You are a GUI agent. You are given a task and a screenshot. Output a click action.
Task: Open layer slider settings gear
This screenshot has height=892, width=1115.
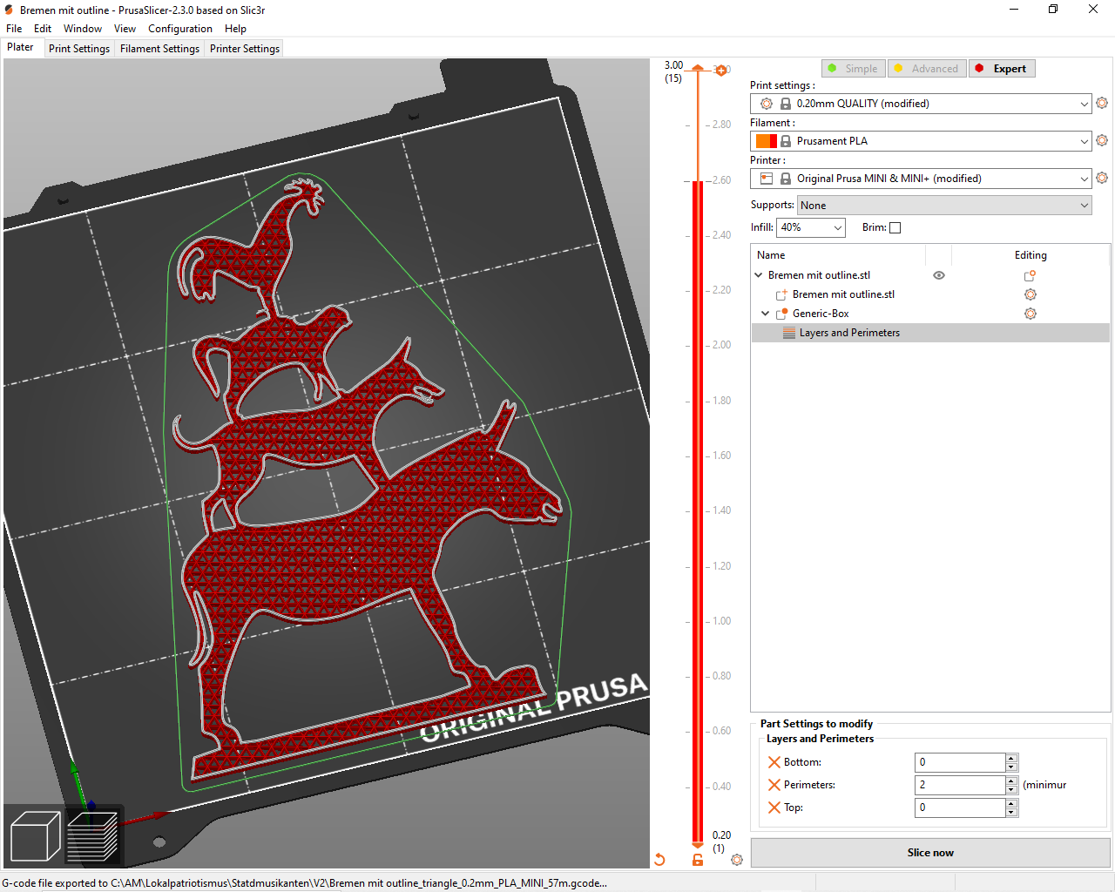tap(737, 860)
